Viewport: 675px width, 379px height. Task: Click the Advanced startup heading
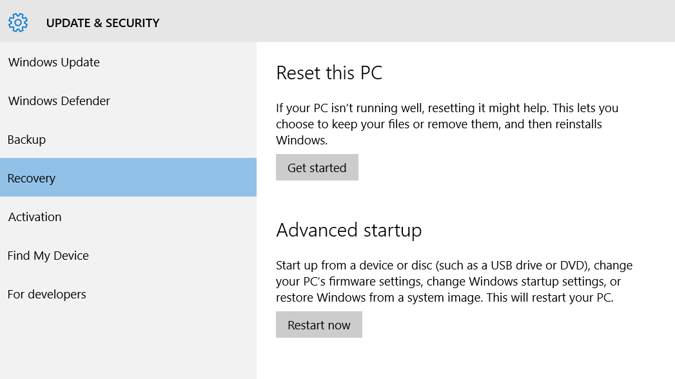349,230
